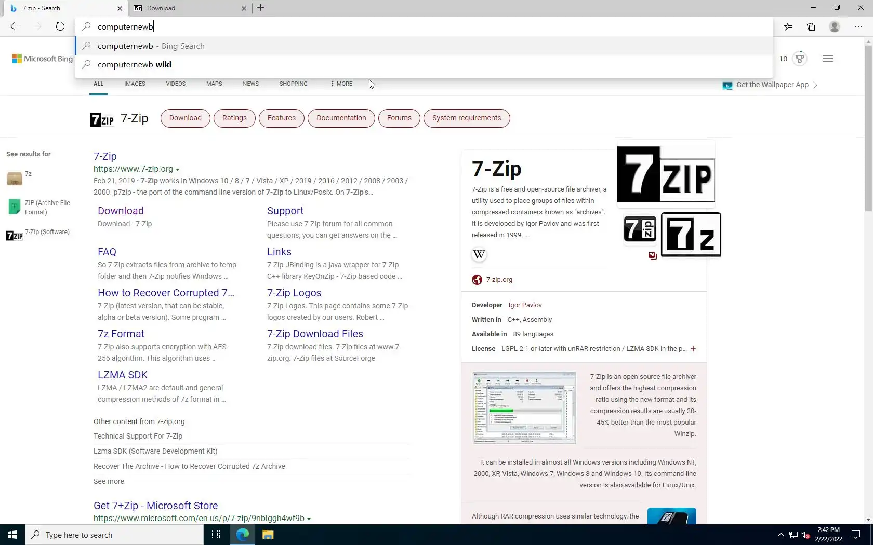Select the computernewb Bing Search suggestion
Image resolution: width=873 pixels, height=545 pixels.
tap(424, 46)
